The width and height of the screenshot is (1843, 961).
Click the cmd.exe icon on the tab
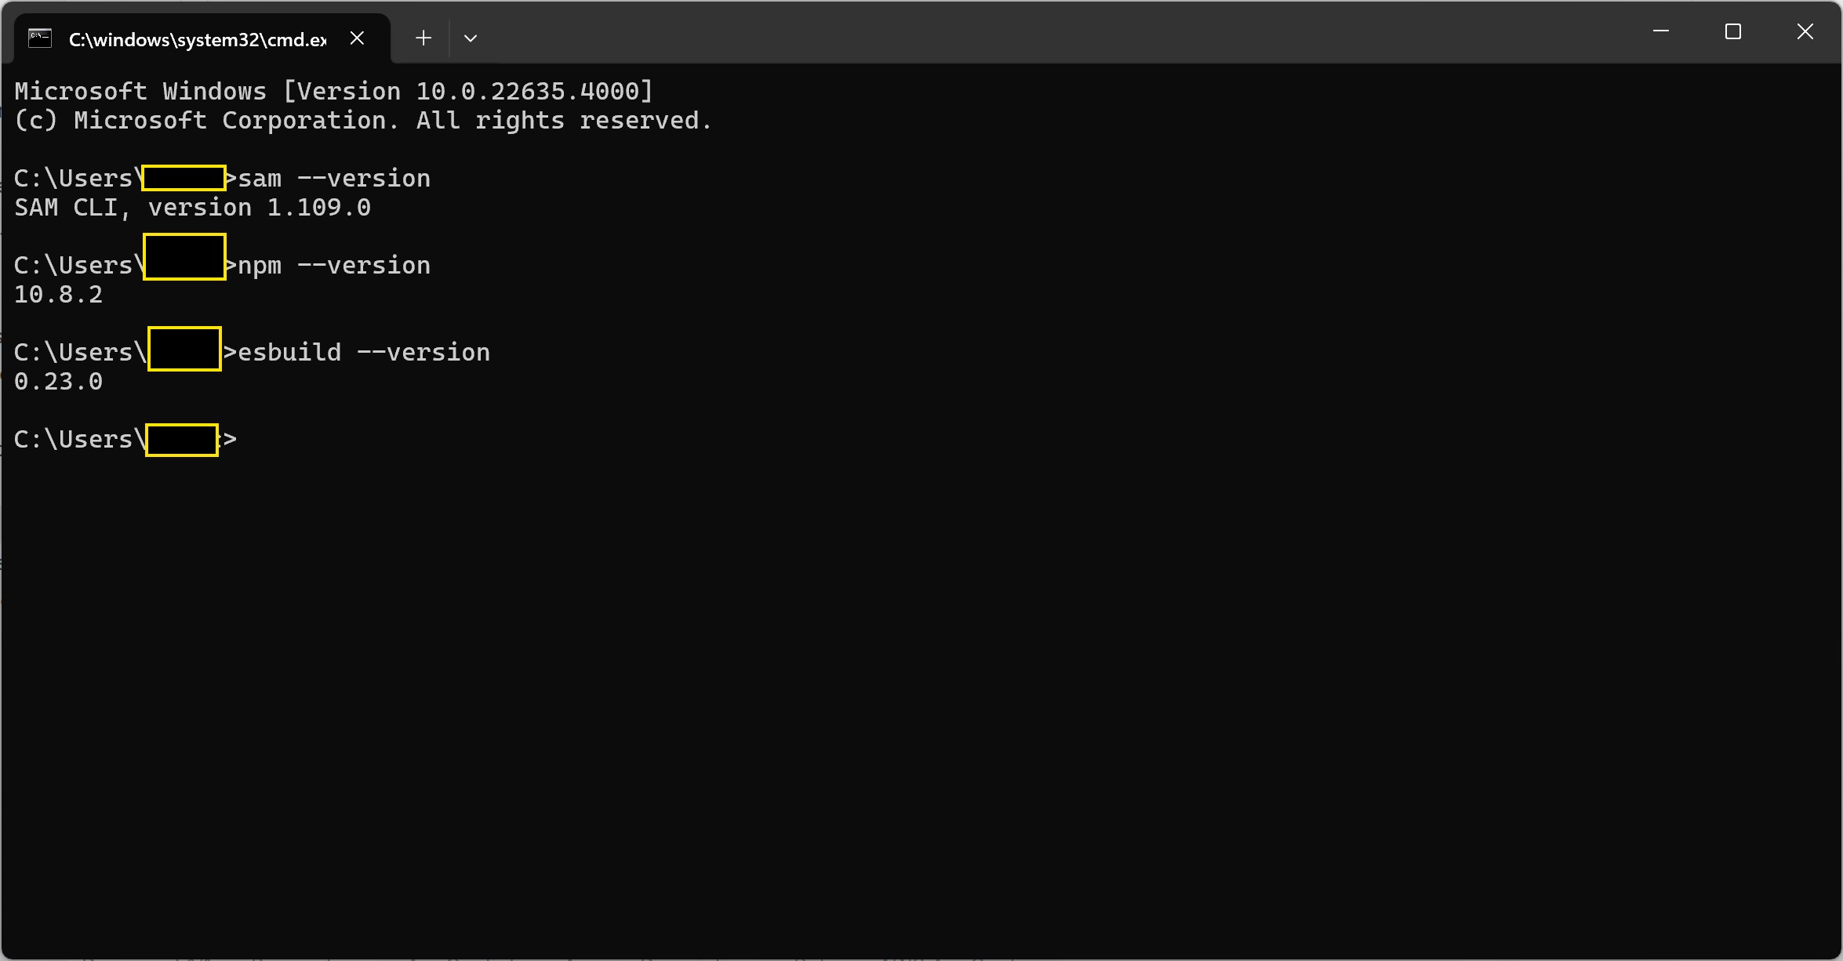point(39,37)
